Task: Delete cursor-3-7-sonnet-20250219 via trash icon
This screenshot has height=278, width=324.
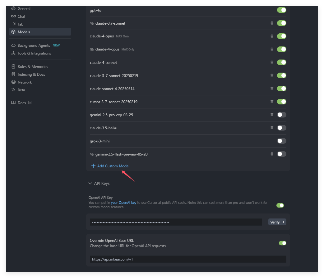Action: tap(272, 102)
